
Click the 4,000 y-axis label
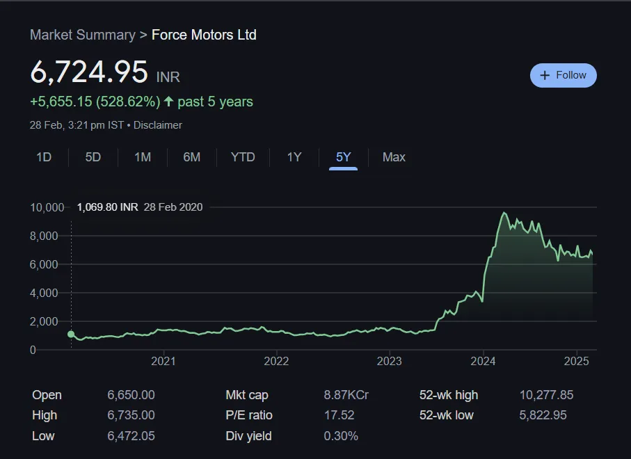(44, 293)
